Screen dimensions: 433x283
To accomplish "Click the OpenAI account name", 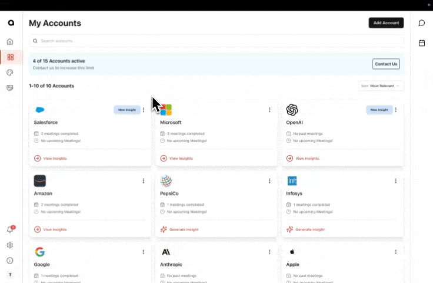I will point(295,122).
